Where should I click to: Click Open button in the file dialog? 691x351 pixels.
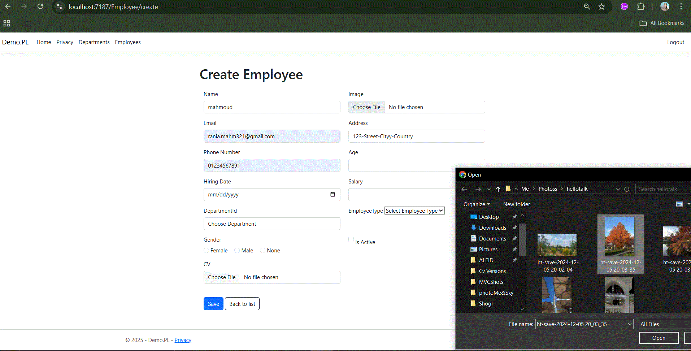(659, 338)
